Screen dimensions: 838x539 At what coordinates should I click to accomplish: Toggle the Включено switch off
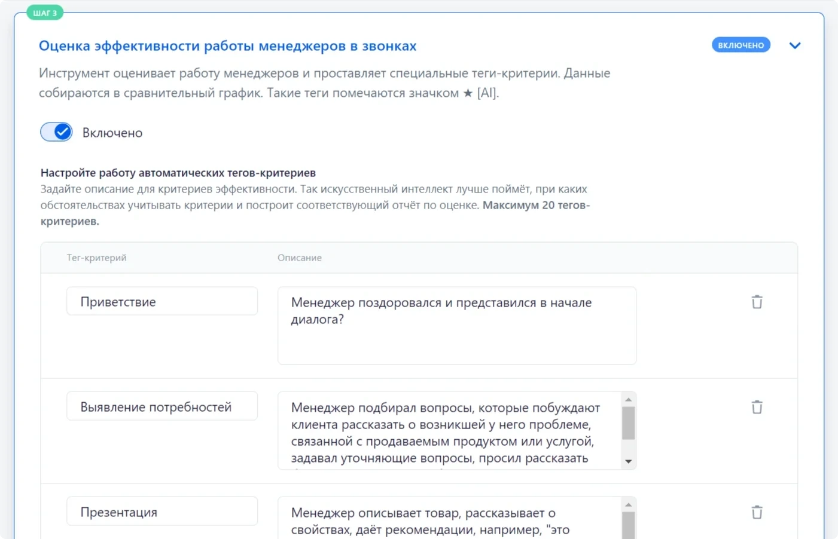point(56,132)
